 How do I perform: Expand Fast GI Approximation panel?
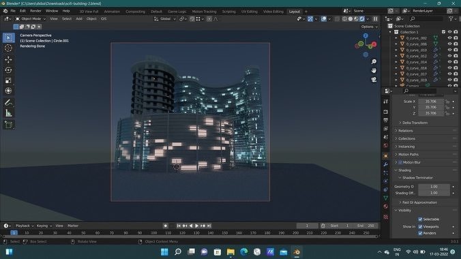tap(419, 202)
